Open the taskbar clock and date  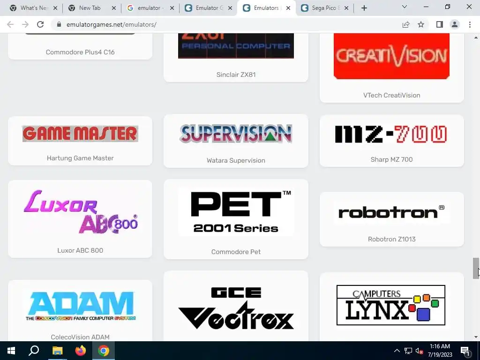click(440, 351)
